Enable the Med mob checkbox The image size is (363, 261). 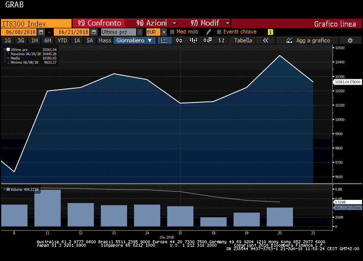pyautogui.click(x=172, y=32)
